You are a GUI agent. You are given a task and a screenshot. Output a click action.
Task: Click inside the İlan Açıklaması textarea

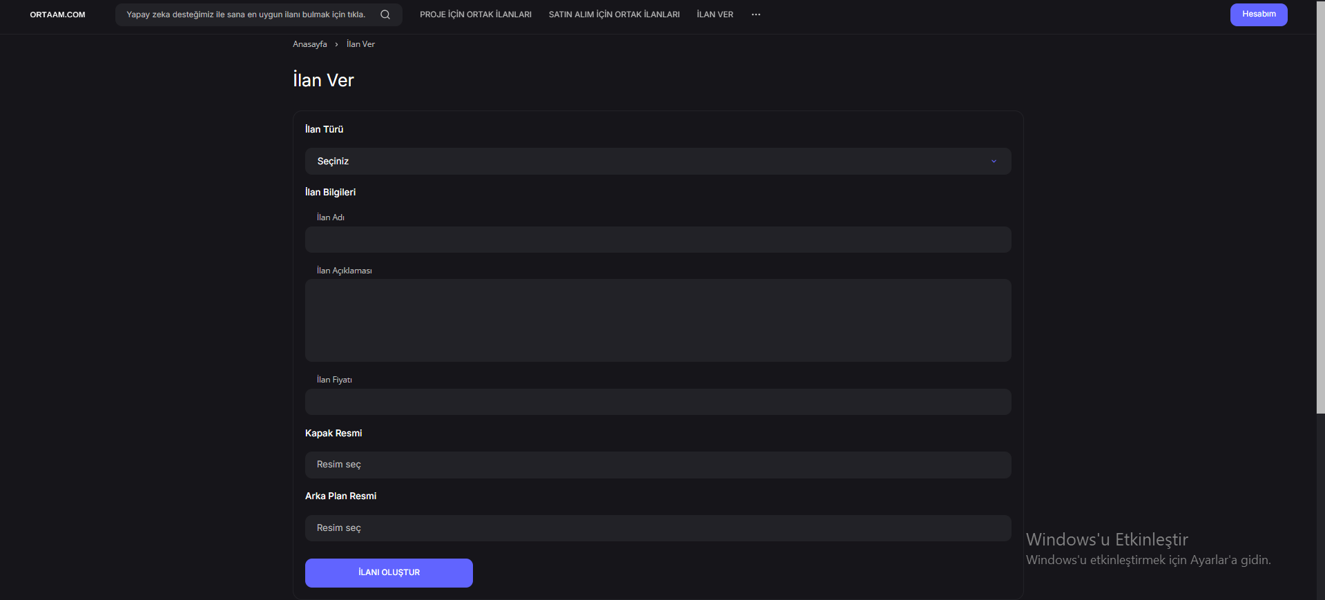(657, 320)
